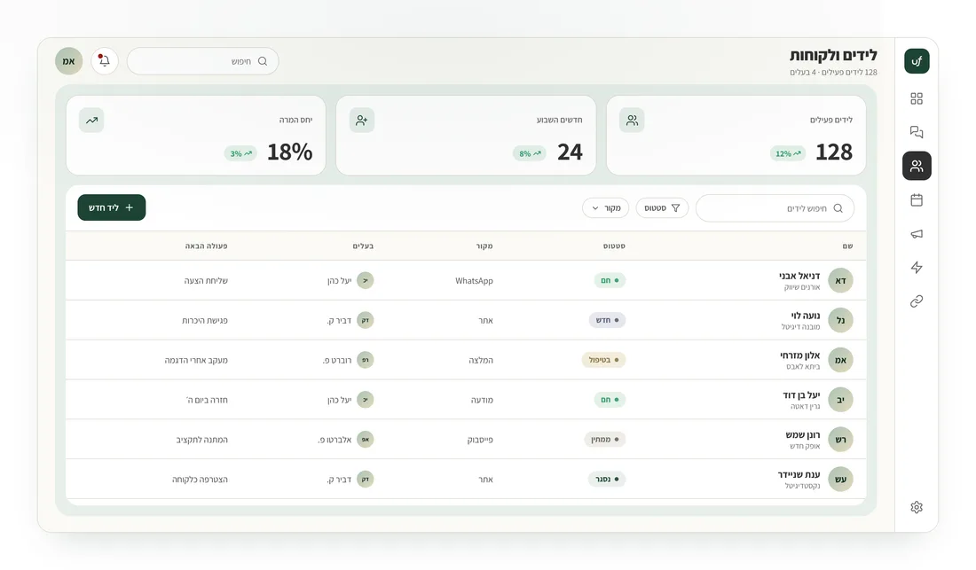Open lead name רונן שמש
The height and width of the screenshot is (570, 976).
pos(803,434)
